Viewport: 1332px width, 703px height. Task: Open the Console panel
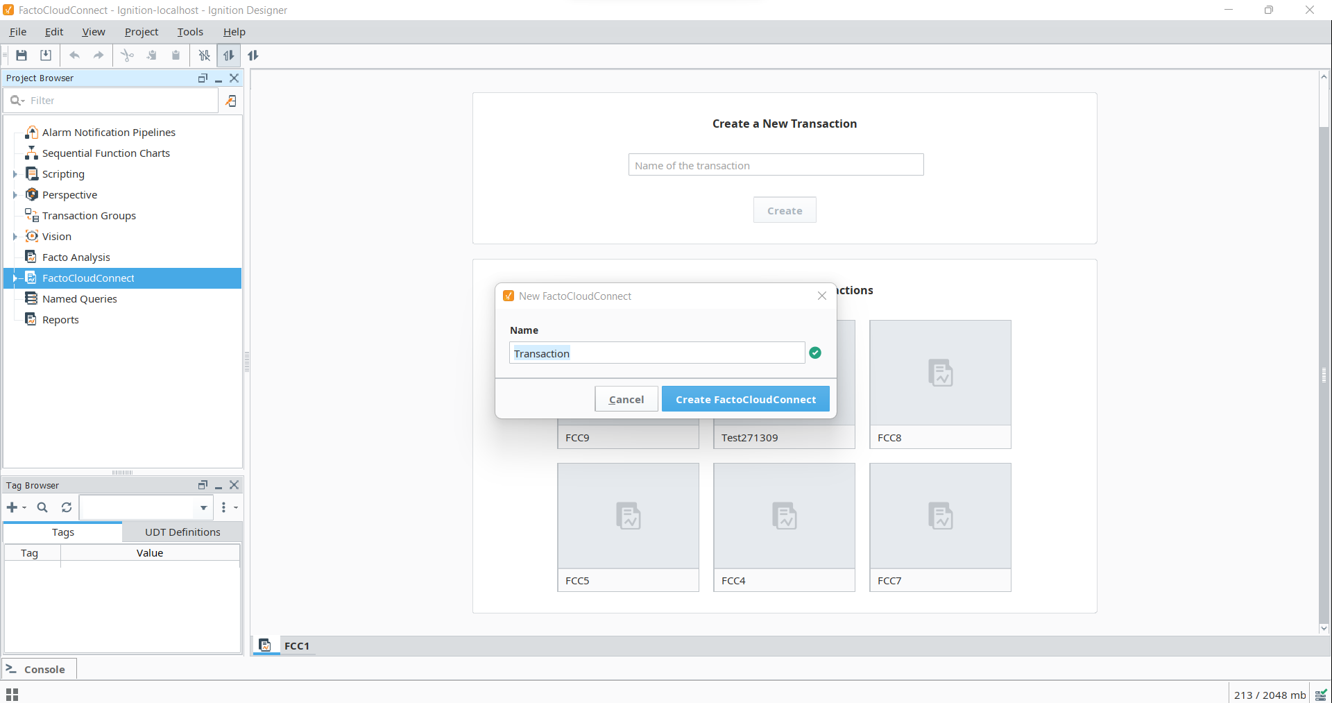point(39,669)
